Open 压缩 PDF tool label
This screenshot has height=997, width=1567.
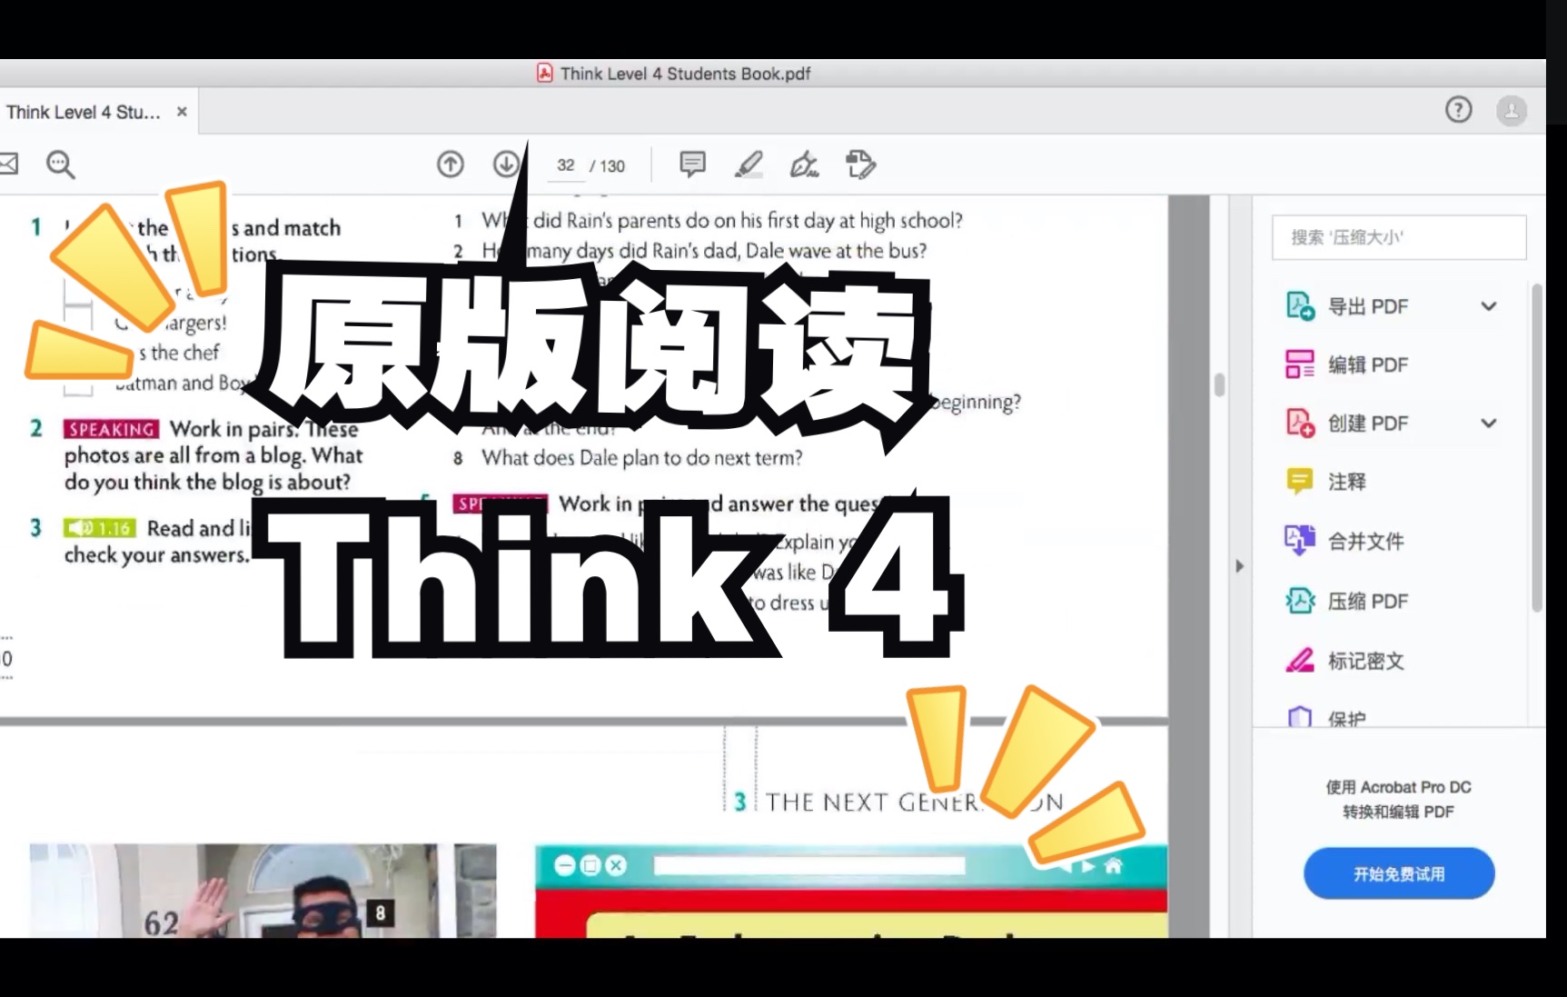[1368, 602]
